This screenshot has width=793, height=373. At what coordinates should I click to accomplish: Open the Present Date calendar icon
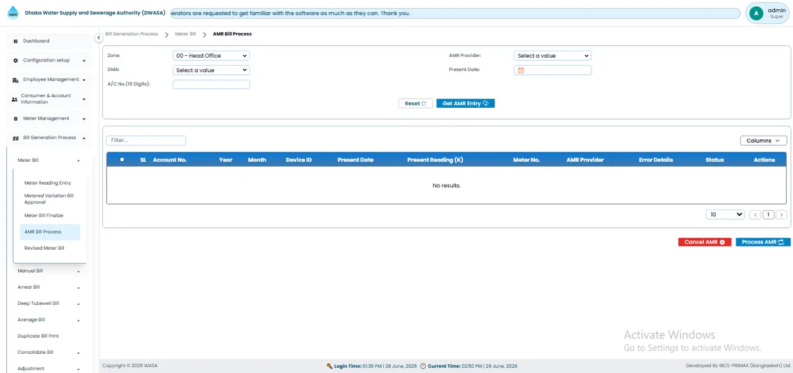click(521, 70)
